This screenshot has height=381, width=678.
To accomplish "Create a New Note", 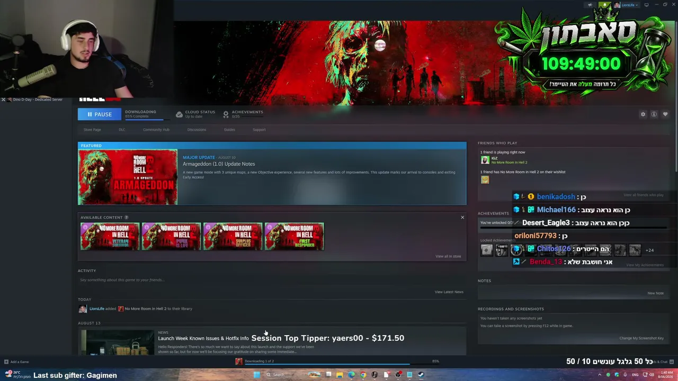I will point(655,293).
